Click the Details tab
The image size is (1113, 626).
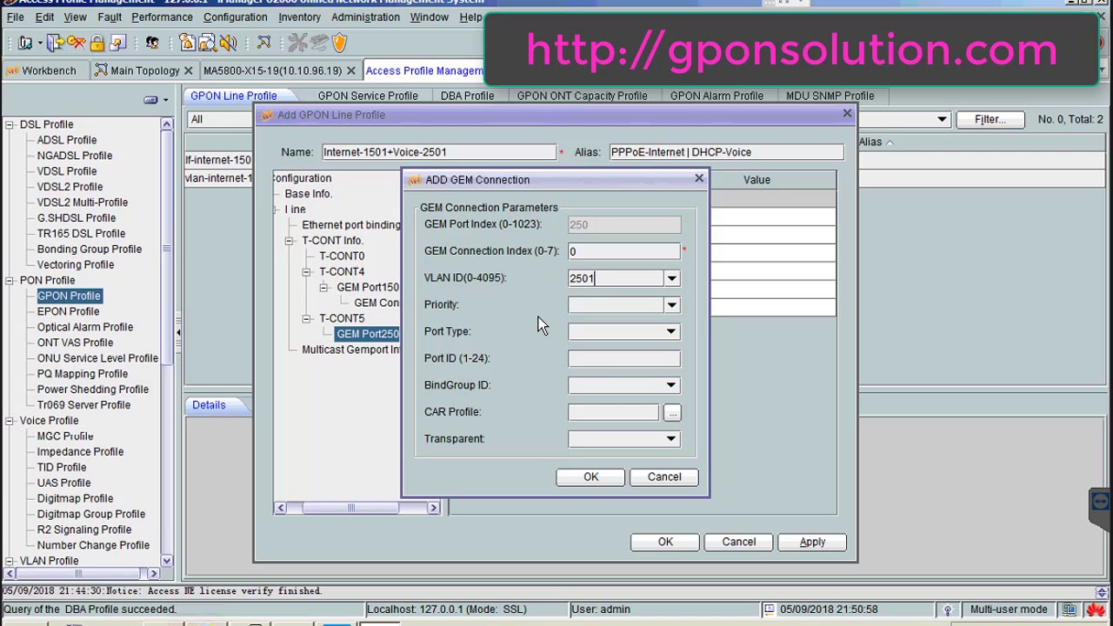[x=209, y=405]
